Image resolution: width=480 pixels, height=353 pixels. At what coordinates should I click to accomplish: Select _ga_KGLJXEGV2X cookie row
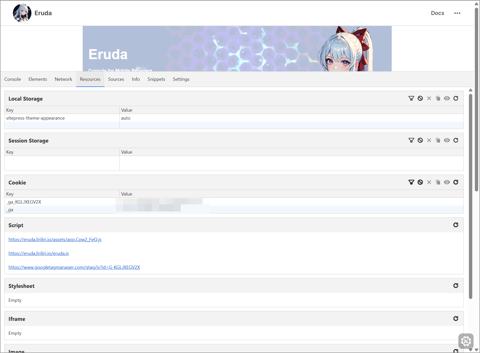tap(234, 202)
